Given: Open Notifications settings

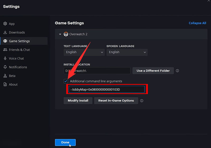Looking at the screenshot, I should tap(24, 67).
